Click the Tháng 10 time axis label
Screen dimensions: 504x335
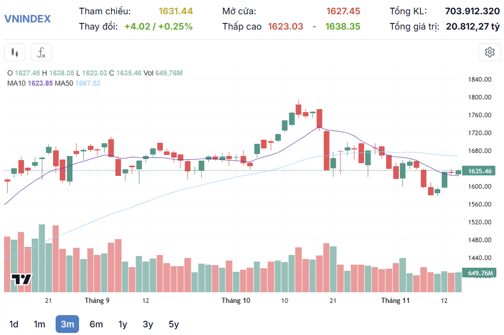(x=236, y=301)
